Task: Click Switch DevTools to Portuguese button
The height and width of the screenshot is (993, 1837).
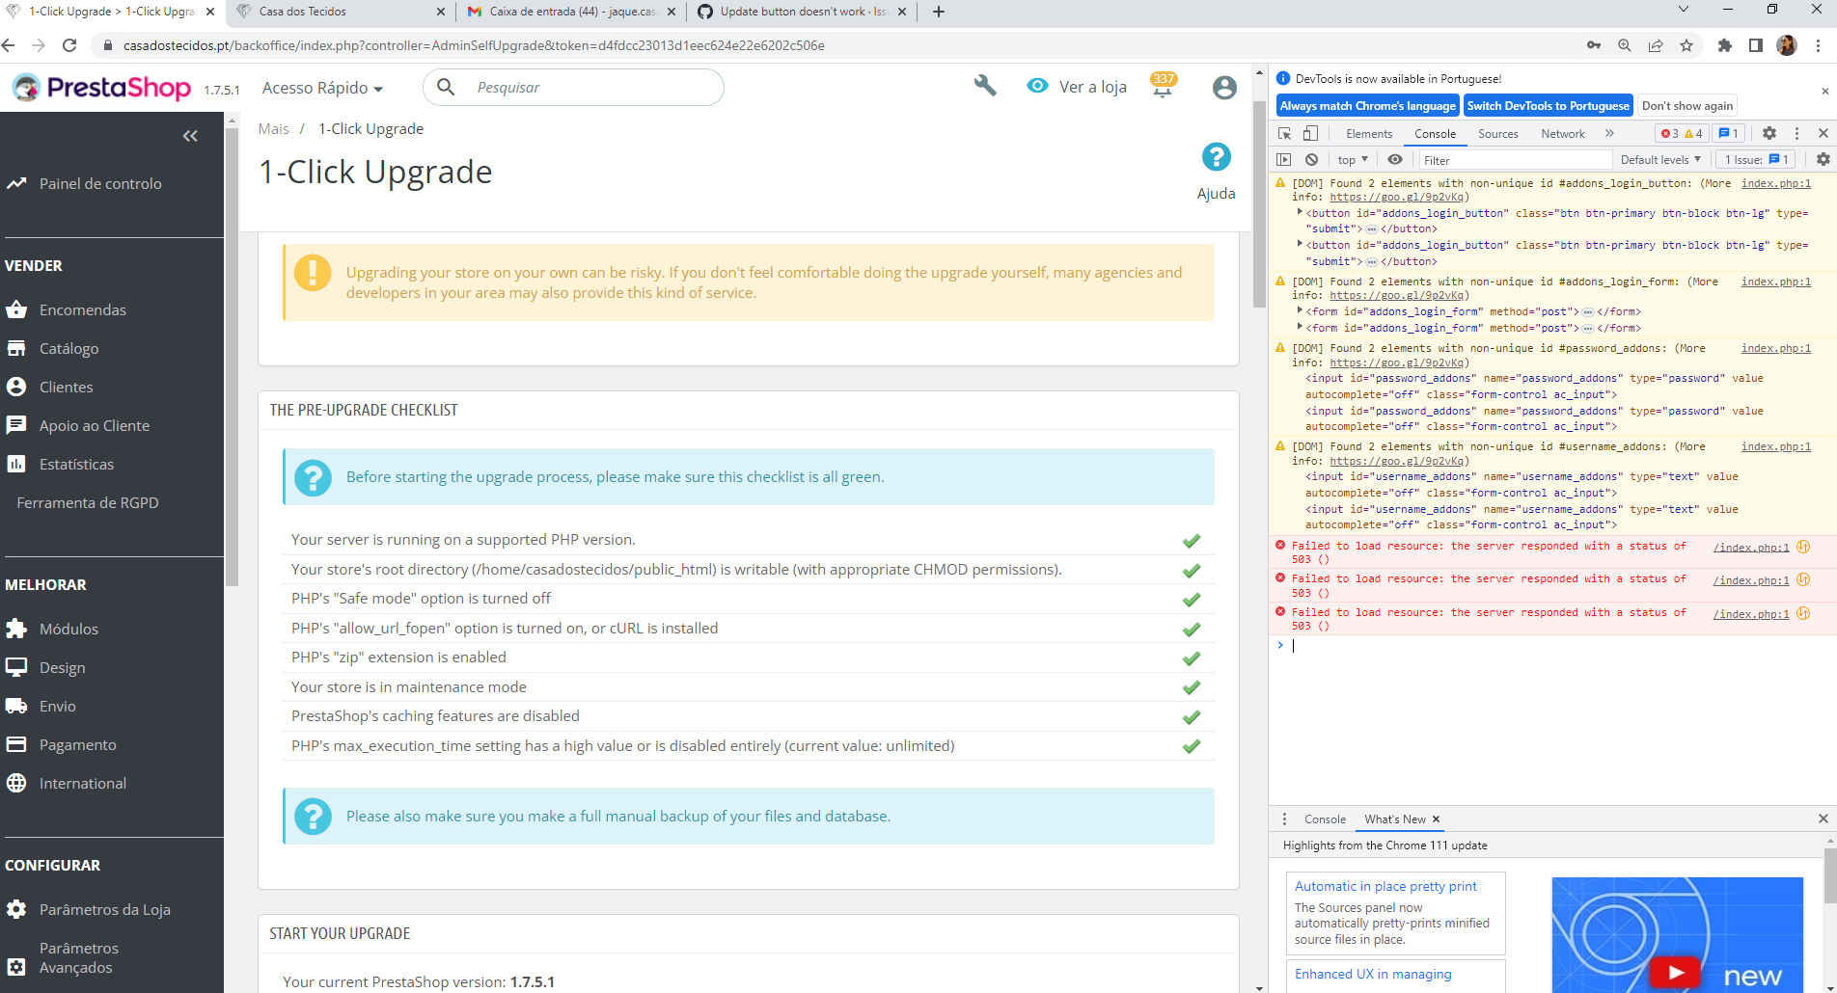Action: tap(1548, 106)
